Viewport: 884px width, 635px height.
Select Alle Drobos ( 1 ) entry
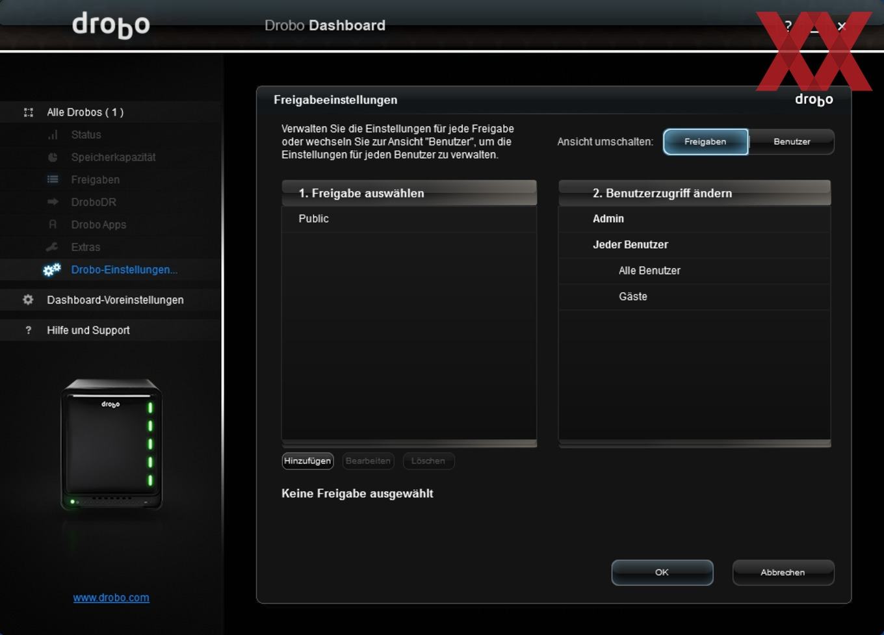point(85,112)
